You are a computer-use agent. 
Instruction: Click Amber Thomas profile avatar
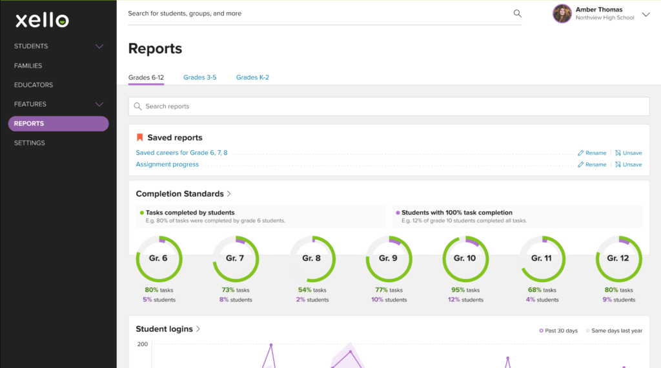point(562,14)
